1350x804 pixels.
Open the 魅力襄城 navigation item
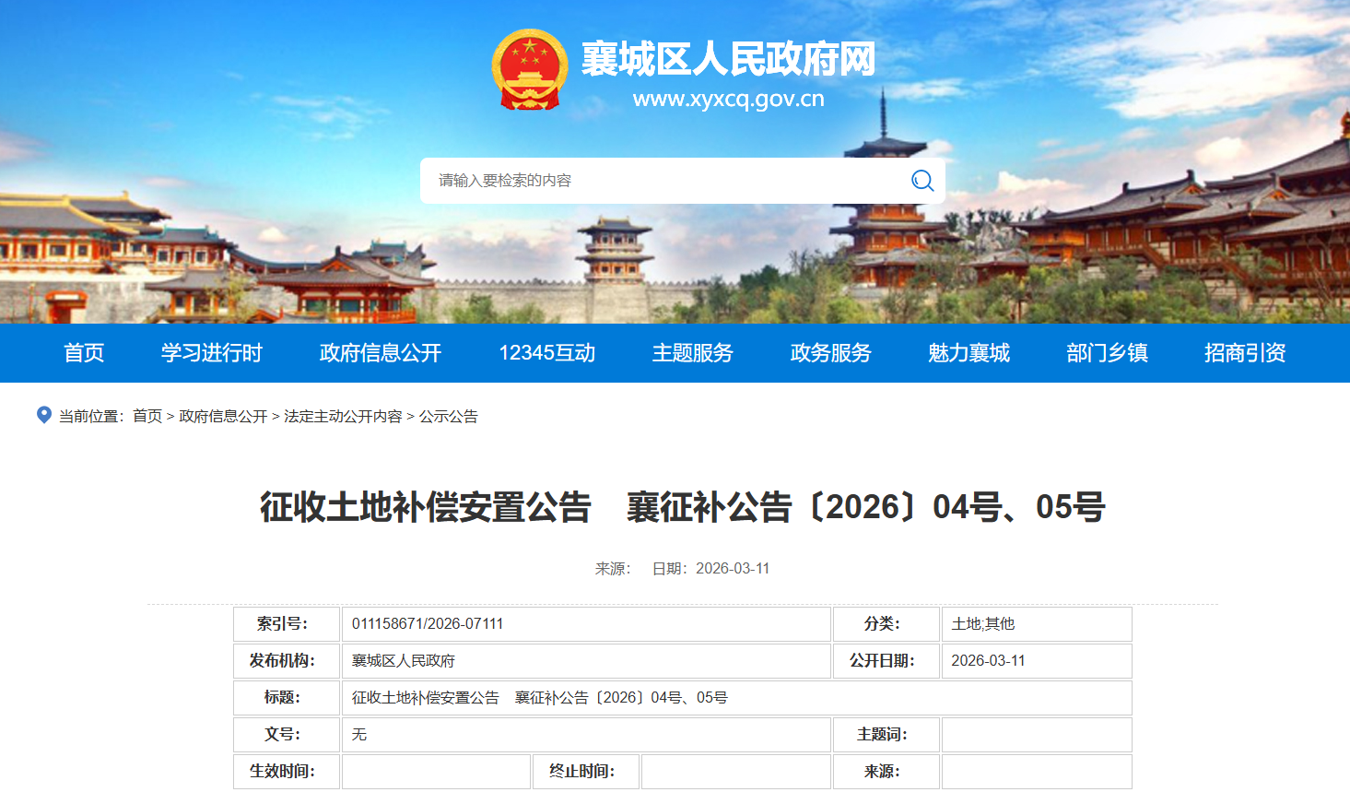[969, 353]
